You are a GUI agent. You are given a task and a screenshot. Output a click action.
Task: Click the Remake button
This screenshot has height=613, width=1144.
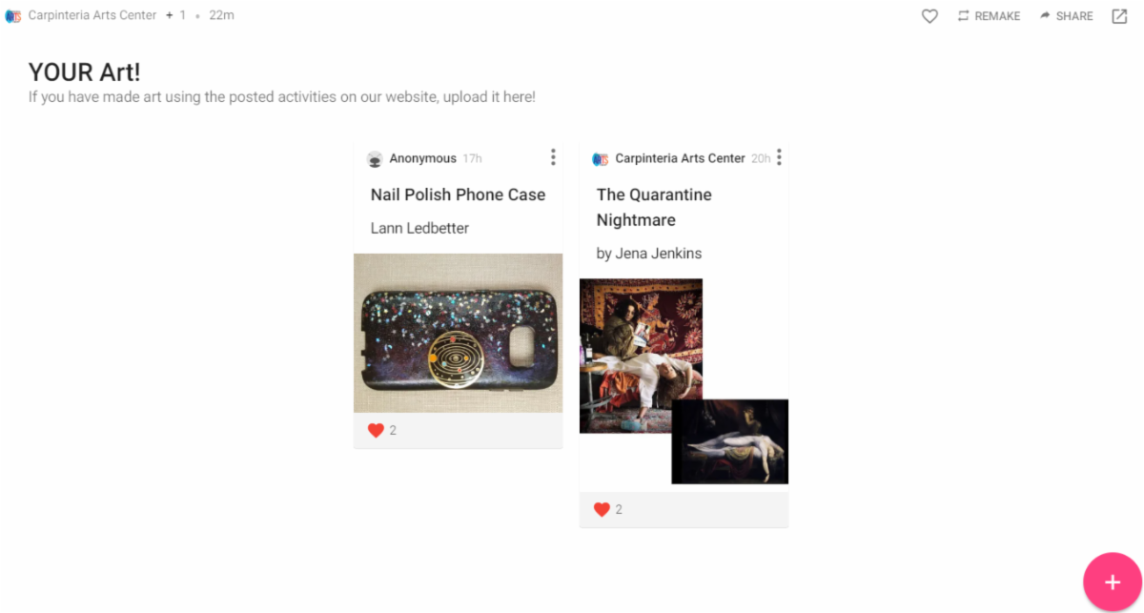pyautogui.click(x=989, y=16)
